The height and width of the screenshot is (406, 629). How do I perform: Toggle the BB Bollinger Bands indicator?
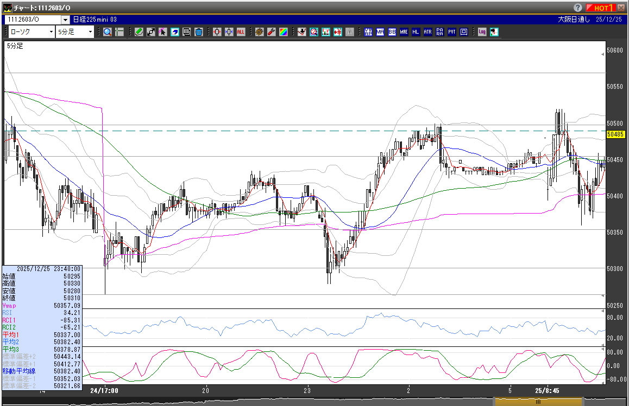point(392,32)
